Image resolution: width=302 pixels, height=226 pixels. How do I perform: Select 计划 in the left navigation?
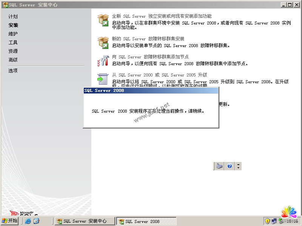(x=13, y=17)
